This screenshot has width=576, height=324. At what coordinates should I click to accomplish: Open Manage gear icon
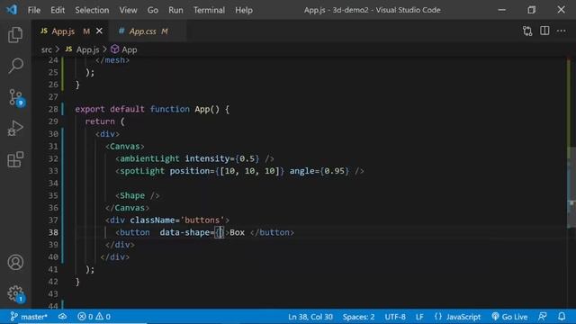[x=16, y=293]
